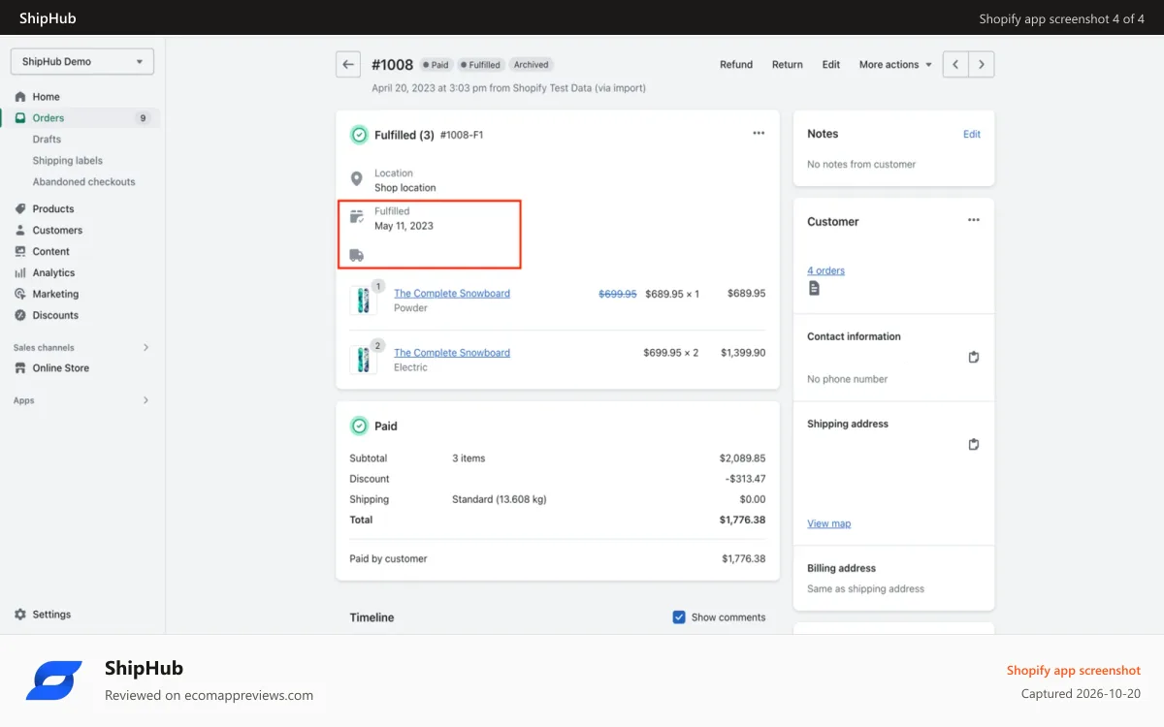
Task: Open the More actions dropdown
Action: coord(895,65)
